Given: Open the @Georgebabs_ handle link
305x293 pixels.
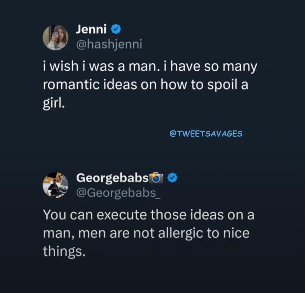Looking at the screenshot, I should (118, 193).
